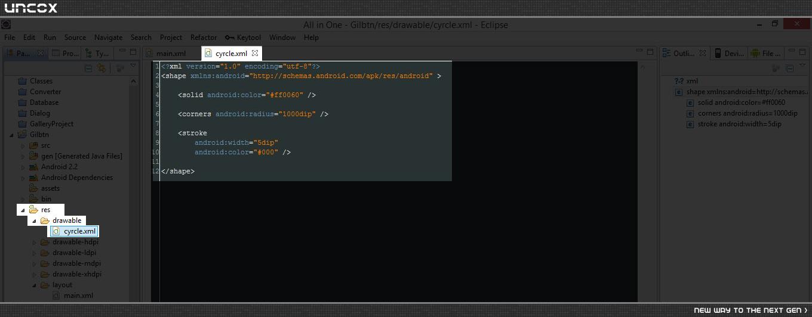The image size is (812, 317).
Task: Toggle Link with Editor in Package Explorer
Action: (101, 69)
